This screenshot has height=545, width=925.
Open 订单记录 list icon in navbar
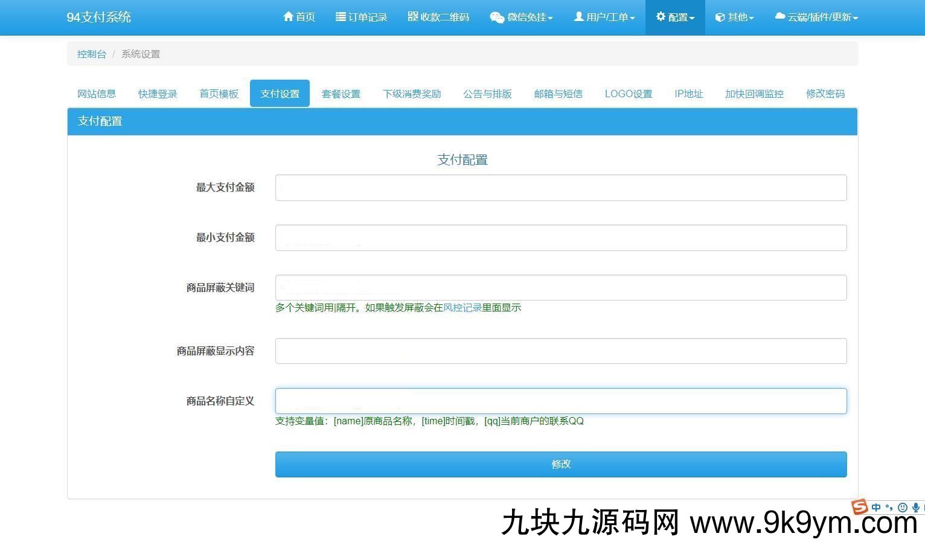(x=341, y=17)
